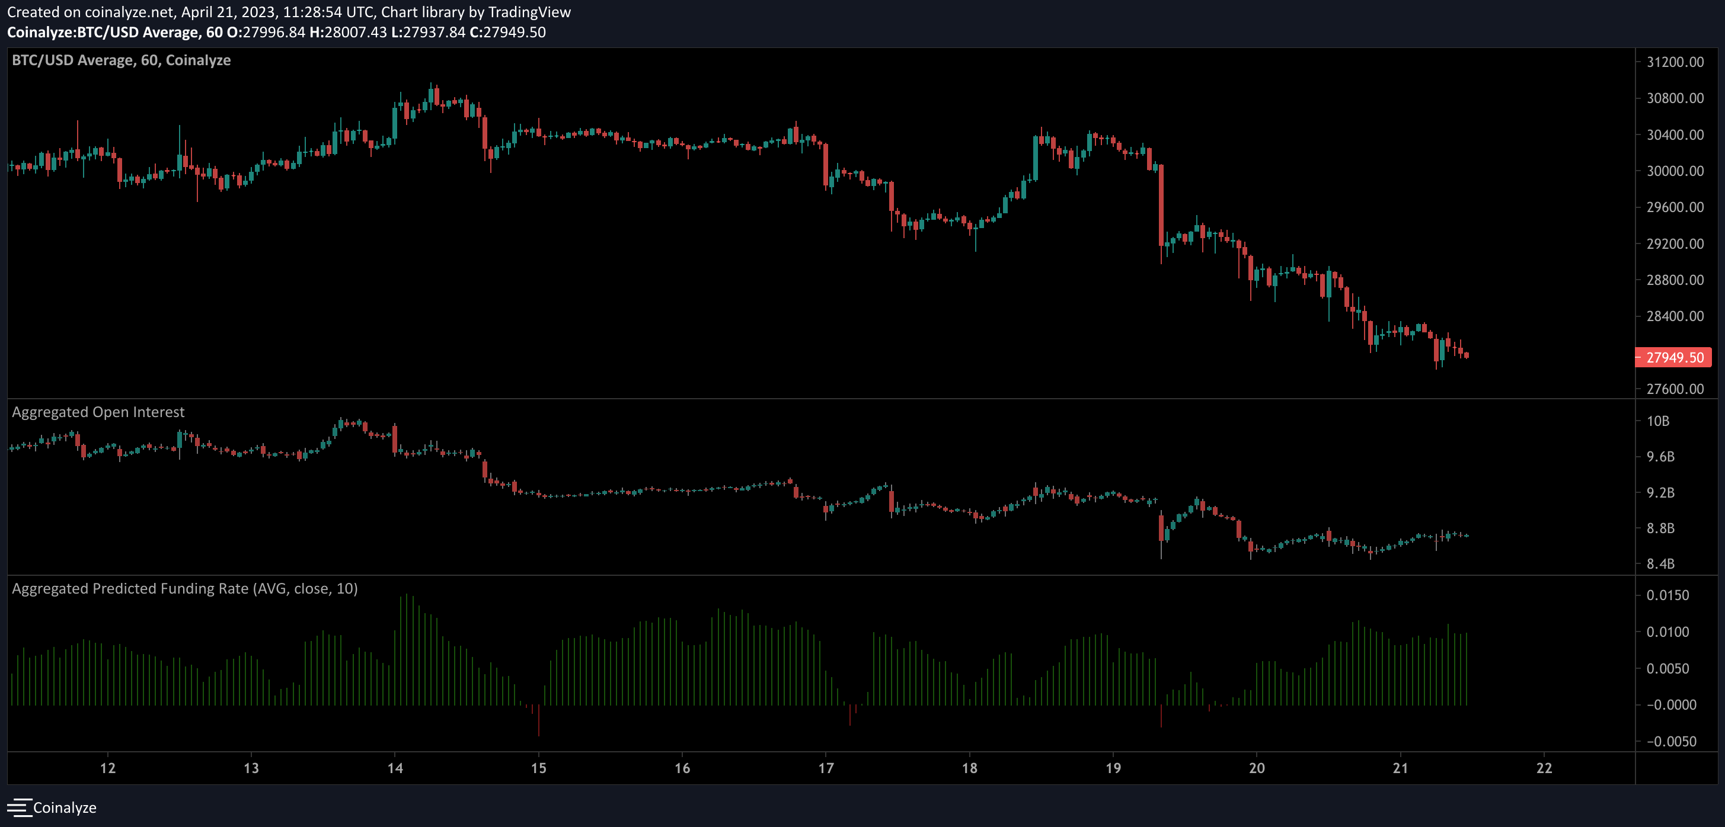The height and width of the screenshot is (827, 1725).
Task: Click the Aggregated Open Interest pane label
Action: click(98, 412)
